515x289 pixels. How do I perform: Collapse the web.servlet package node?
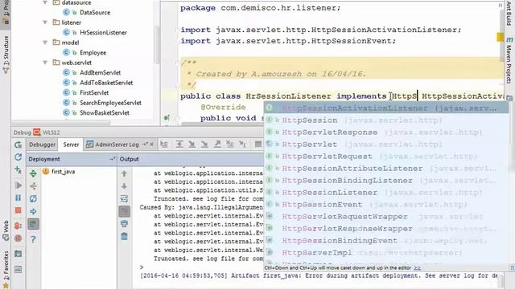click(x=45, y=63)
